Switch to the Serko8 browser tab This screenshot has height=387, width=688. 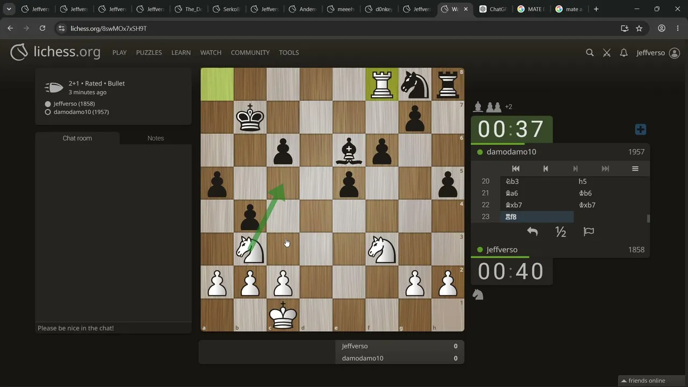point(227,9)
